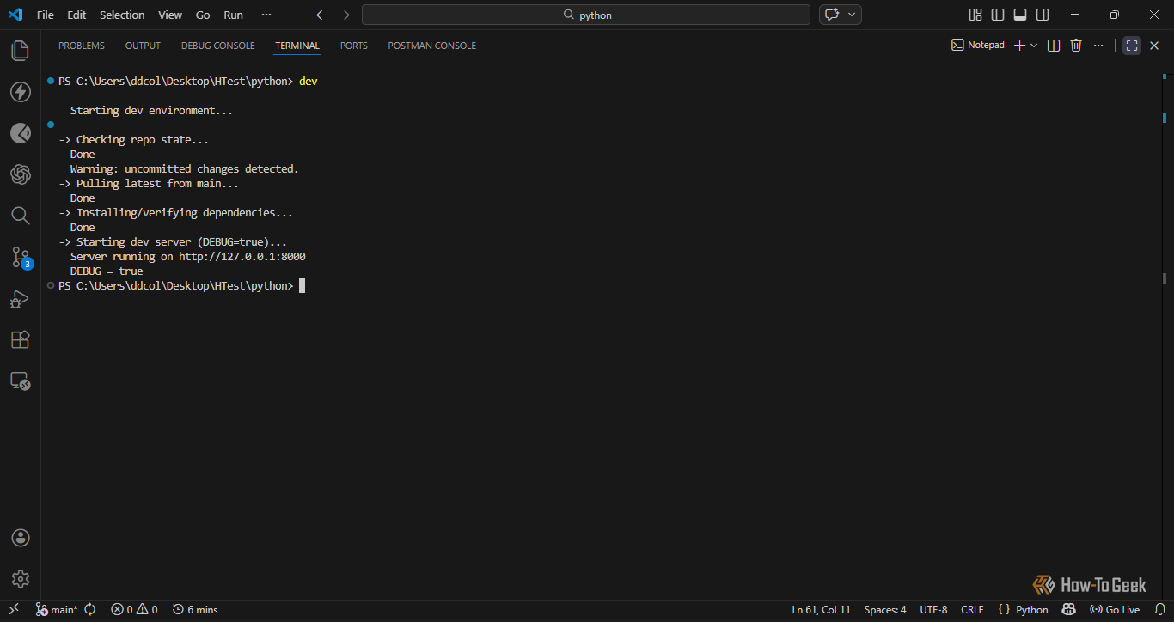Toggle the bottom panel visibility

pyautogui.click(x=1020, y=15)
